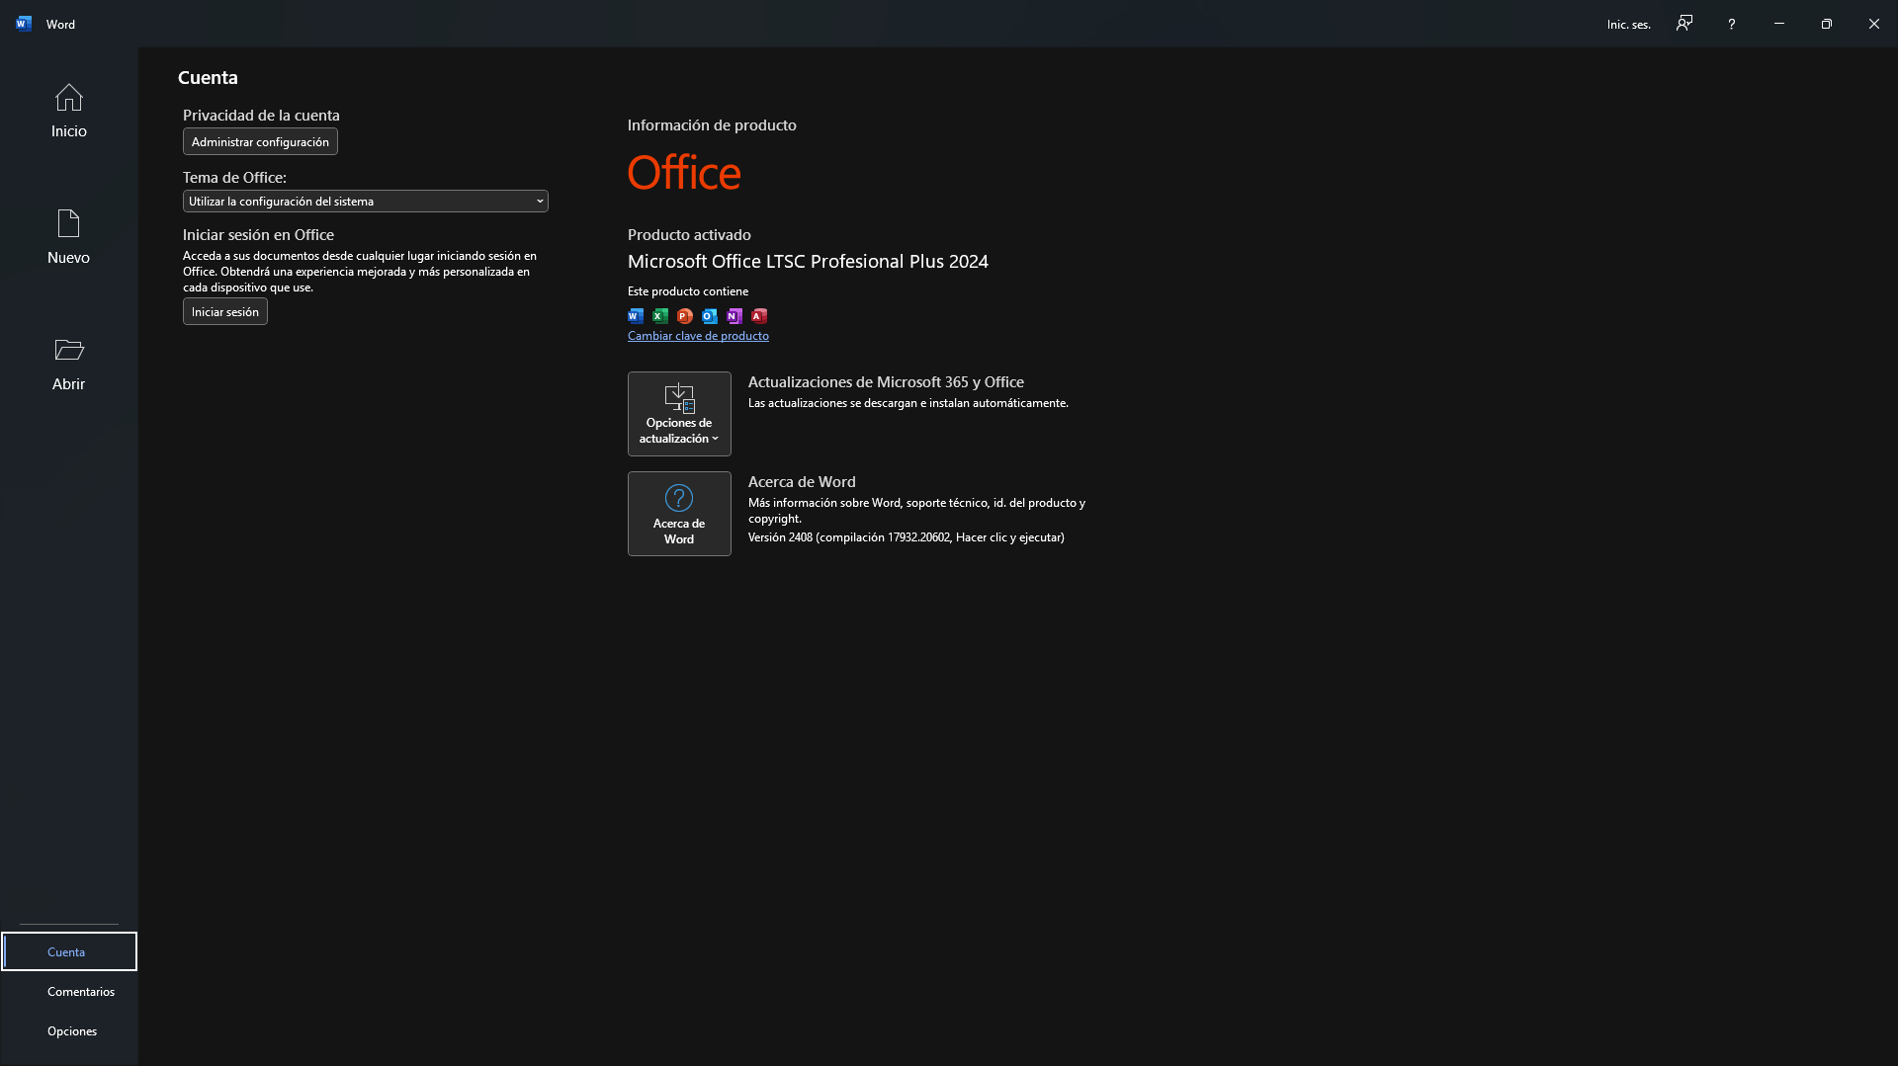This screenshot has height=1067, width=1898.
Task: Open 'Cambiar clave de producto' link
Action: tap(698, 336)
